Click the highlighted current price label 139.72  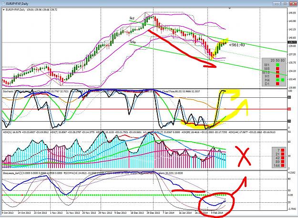291,42
